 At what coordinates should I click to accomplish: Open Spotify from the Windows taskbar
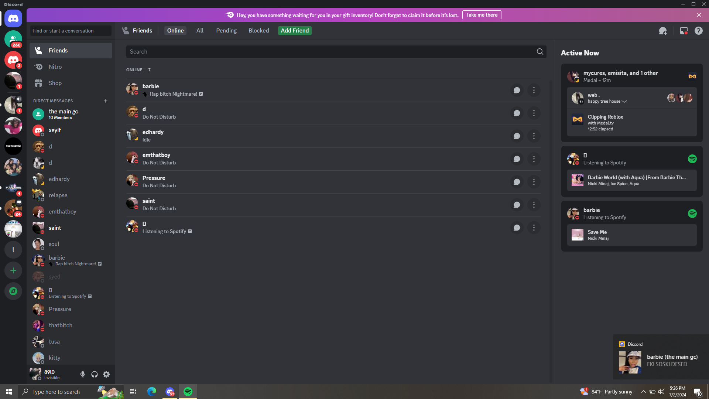(x=188, y=392)
